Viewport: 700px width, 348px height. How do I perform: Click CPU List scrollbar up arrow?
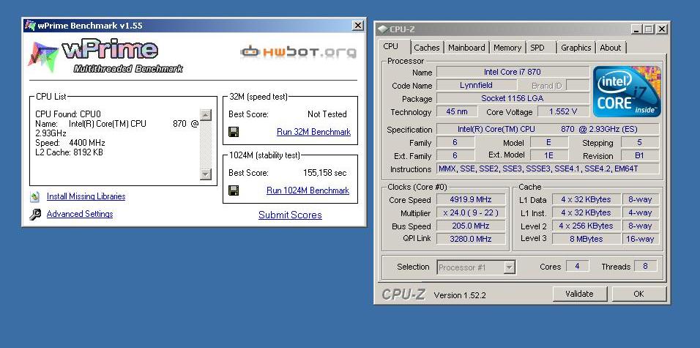point(205,115)
